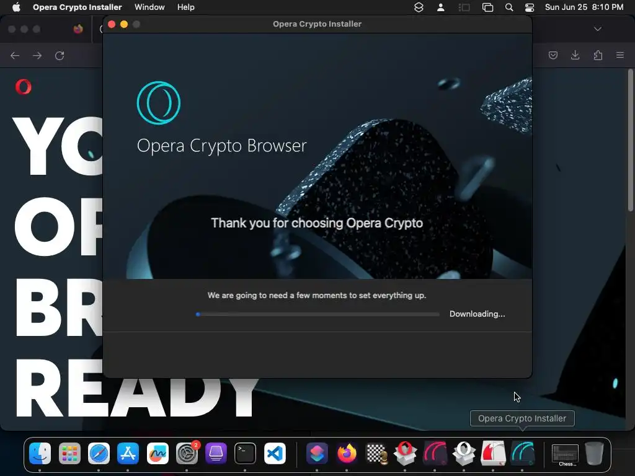Screen dimensions: 635x476
Task: Click the red Opera disk installer icon
Action: point(493,453)
